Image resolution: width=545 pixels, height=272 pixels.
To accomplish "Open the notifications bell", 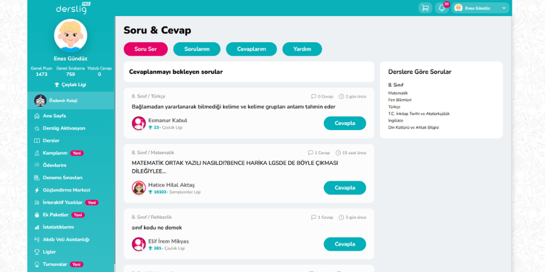I will [442, 8].
